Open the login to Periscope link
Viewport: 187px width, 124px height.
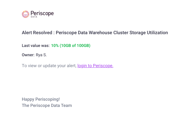tap(95, 66)
